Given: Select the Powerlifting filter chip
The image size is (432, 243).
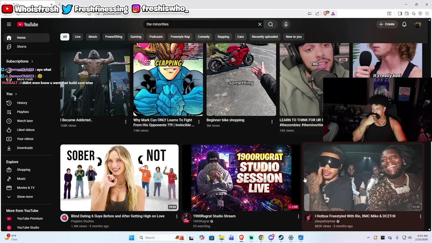Looking at the screenshot, I should [x=114, y=37].
